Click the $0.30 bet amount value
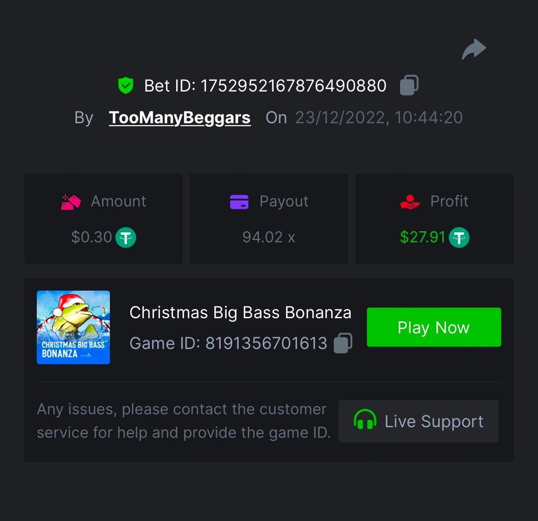538x521 pixels. click(92, 237)
